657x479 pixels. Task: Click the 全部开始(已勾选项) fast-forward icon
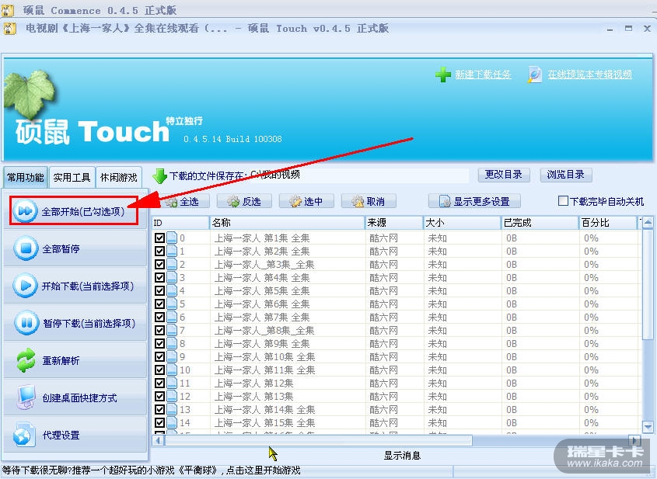tap(25, 211)
